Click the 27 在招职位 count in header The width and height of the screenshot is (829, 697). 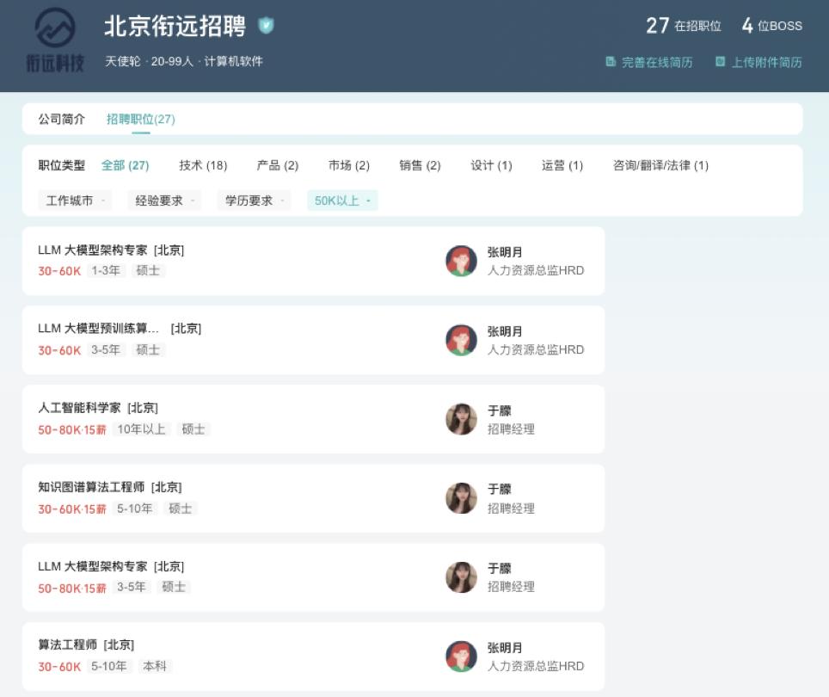pyautogui.click(x=684, y=26)
